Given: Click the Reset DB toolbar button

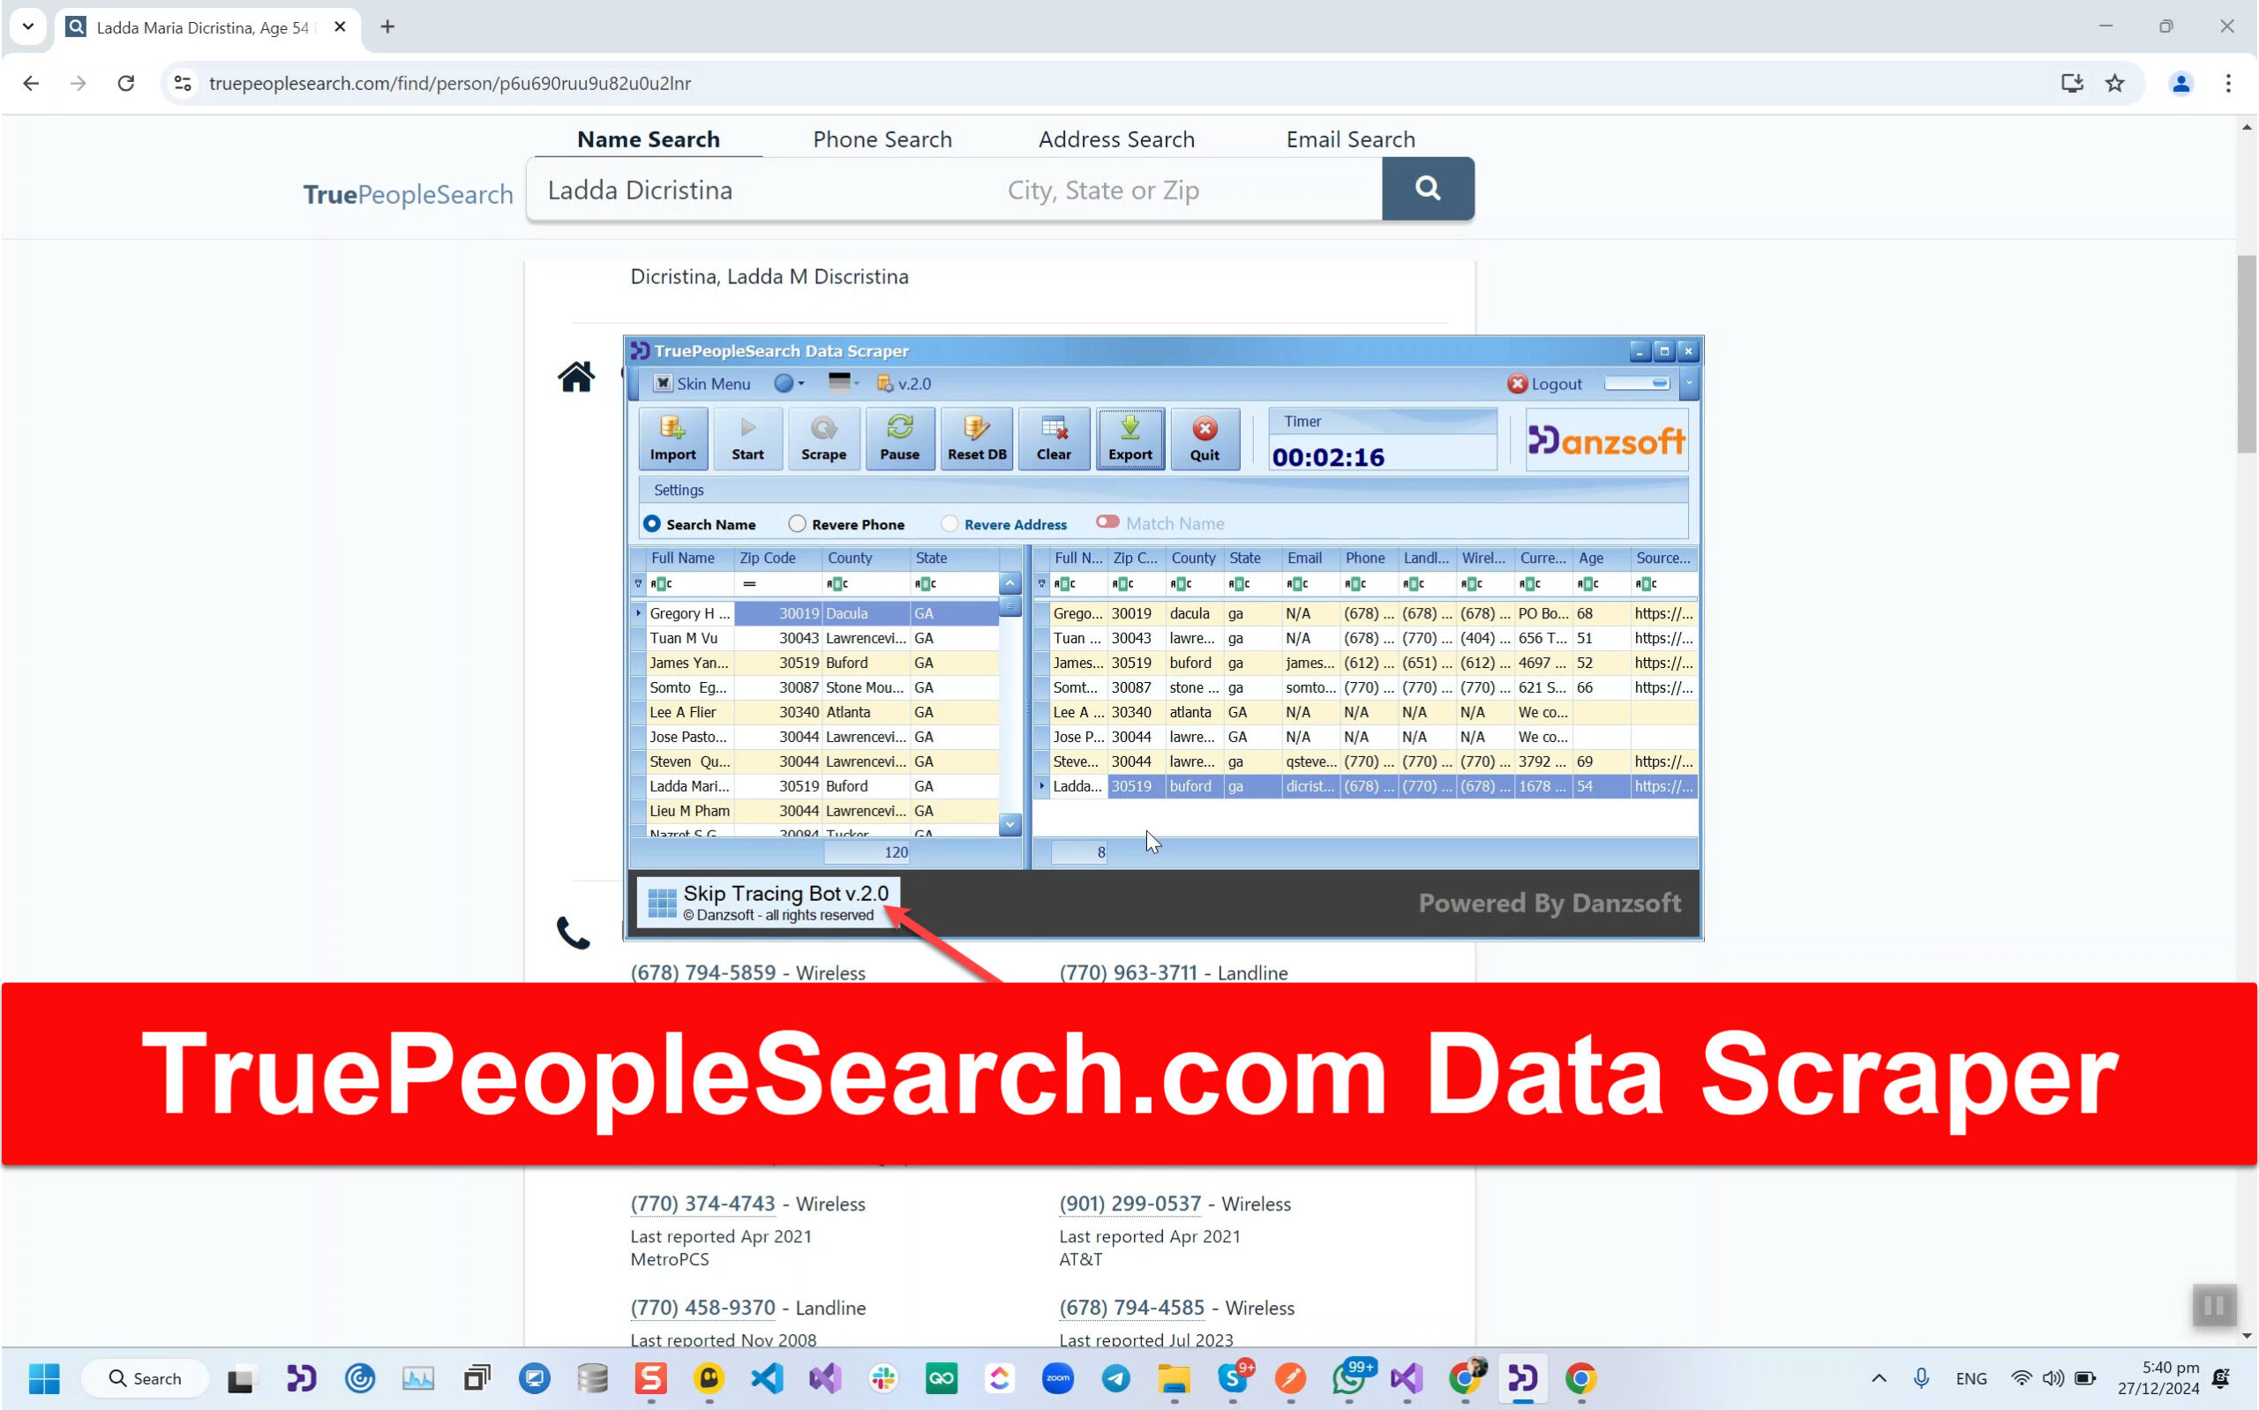Looking at the screenshot, I should click(x=976, y=439).
